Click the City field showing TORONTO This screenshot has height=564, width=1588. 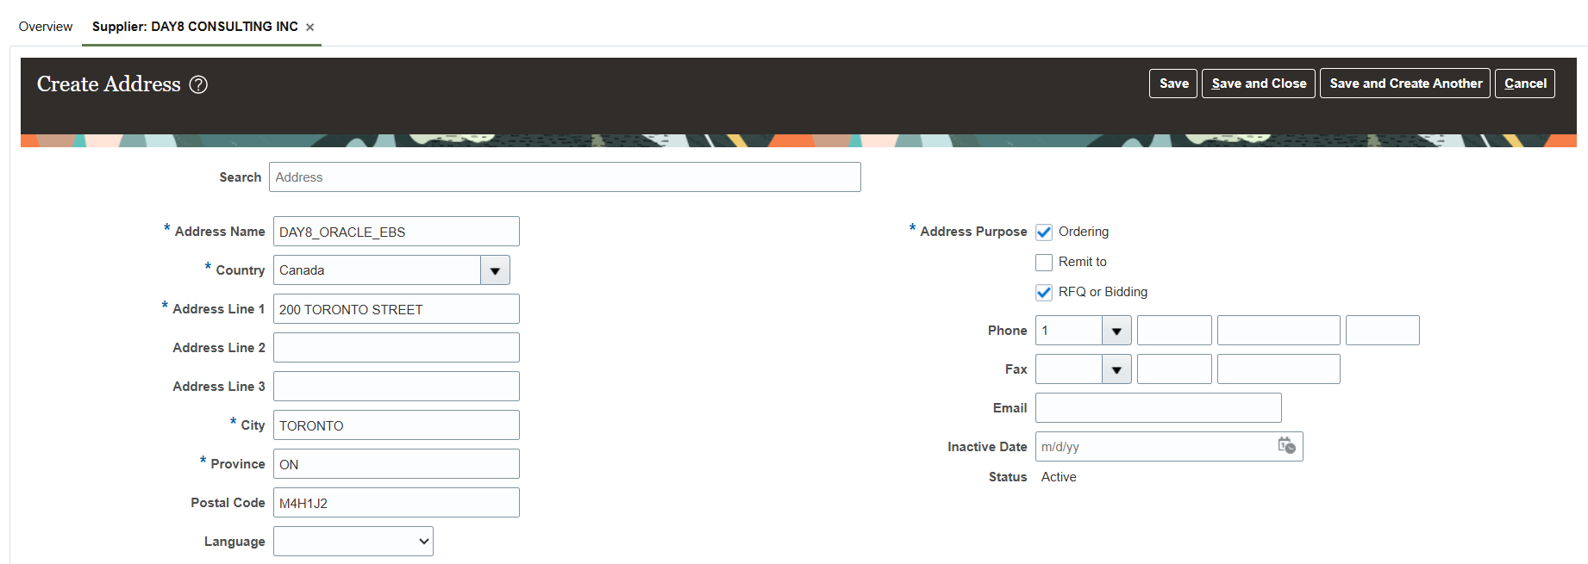tap(397, 425)
